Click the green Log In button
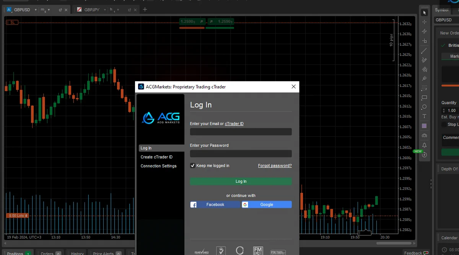Image resolution: width=459 pixels, height=255 pixels. pyautogui.click(x=241, y=181)
